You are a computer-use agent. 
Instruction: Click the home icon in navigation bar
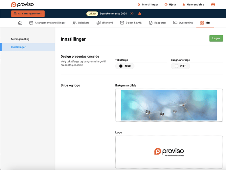tap(20, 23)
